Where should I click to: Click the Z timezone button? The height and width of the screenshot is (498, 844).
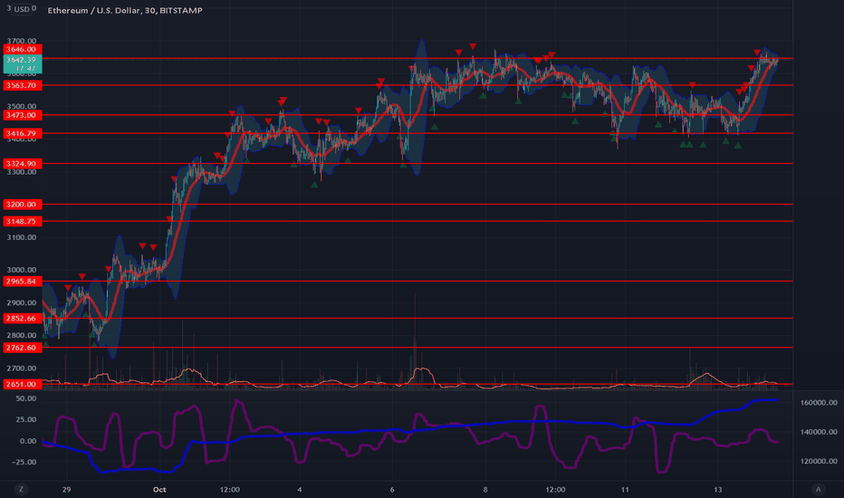pos(22,489)
